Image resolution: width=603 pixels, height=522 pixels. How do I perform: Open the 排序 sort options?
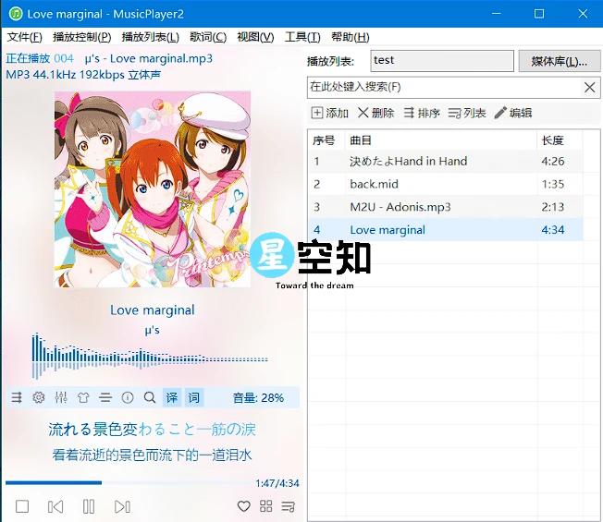[422, 113]
